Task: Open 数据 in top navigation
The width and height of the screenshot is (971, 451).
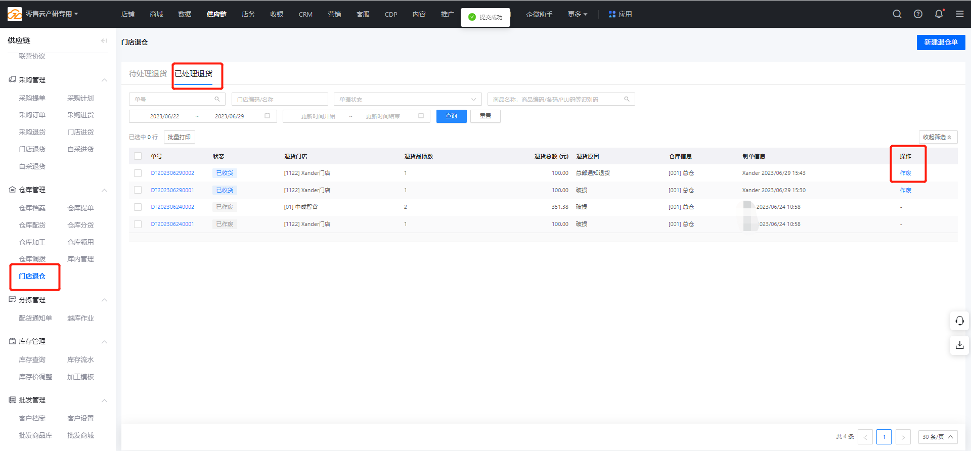Action: [x=185, y=14]
